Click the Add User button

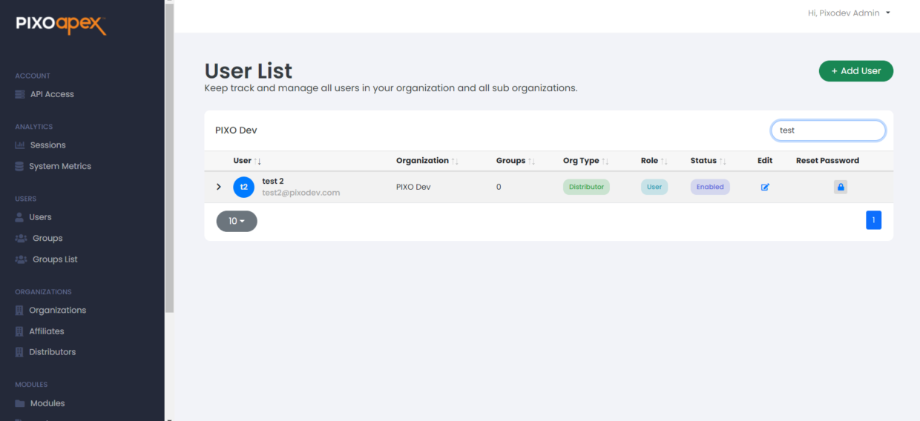point(856,71)
